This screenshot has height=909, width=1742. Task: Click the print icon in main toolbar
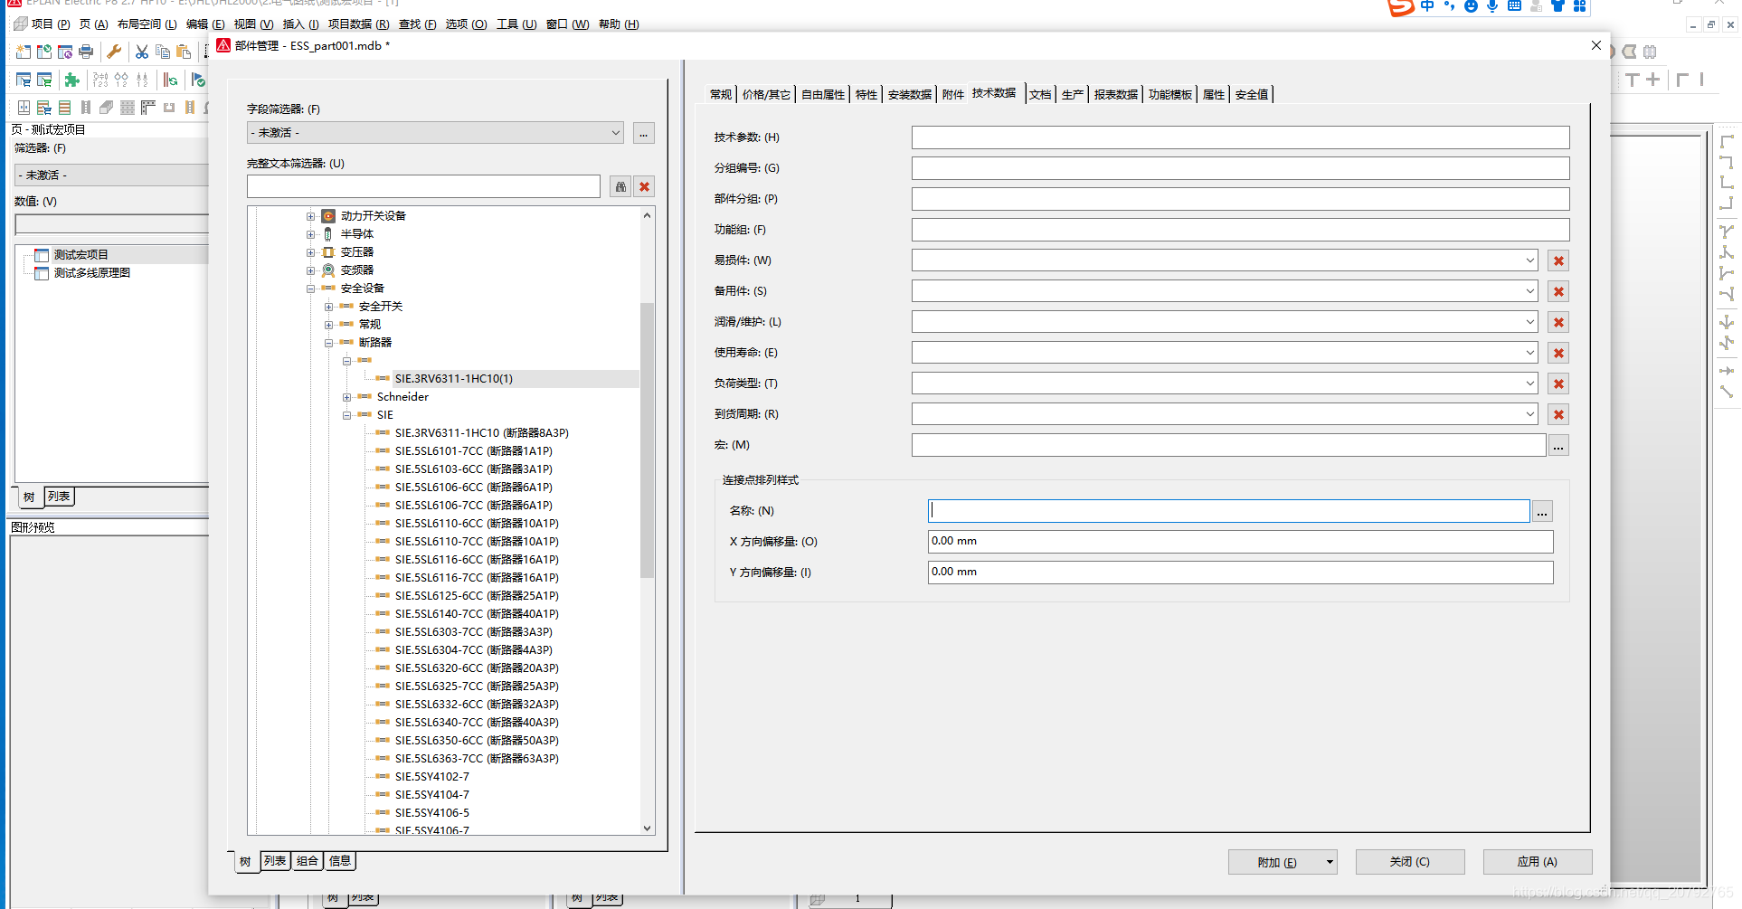pos(86,52)
